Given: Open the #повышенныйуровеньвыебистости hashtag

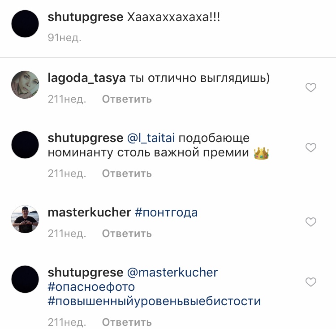Looking at the screenshot, I should (x=154, y=301).
